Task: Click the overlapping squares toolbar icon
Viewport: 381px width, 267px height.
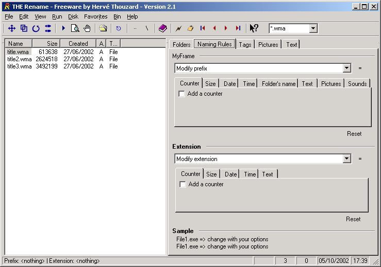Action: 24,28
